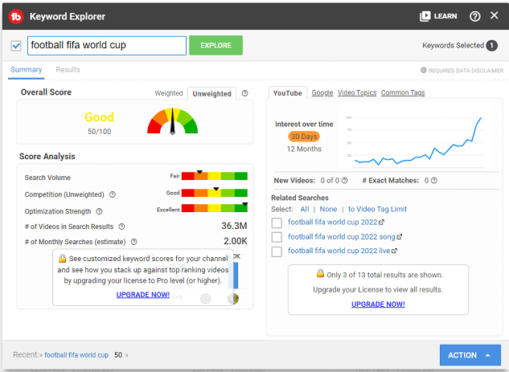Select the 12 Months interest range

tap(304, 149)
